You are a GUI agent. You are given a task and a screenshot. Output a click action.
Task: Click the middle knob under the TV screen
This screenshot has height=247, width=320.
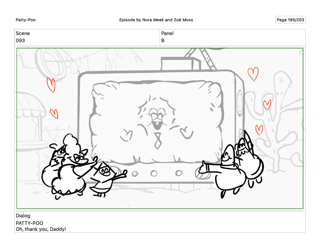[153, 173]
